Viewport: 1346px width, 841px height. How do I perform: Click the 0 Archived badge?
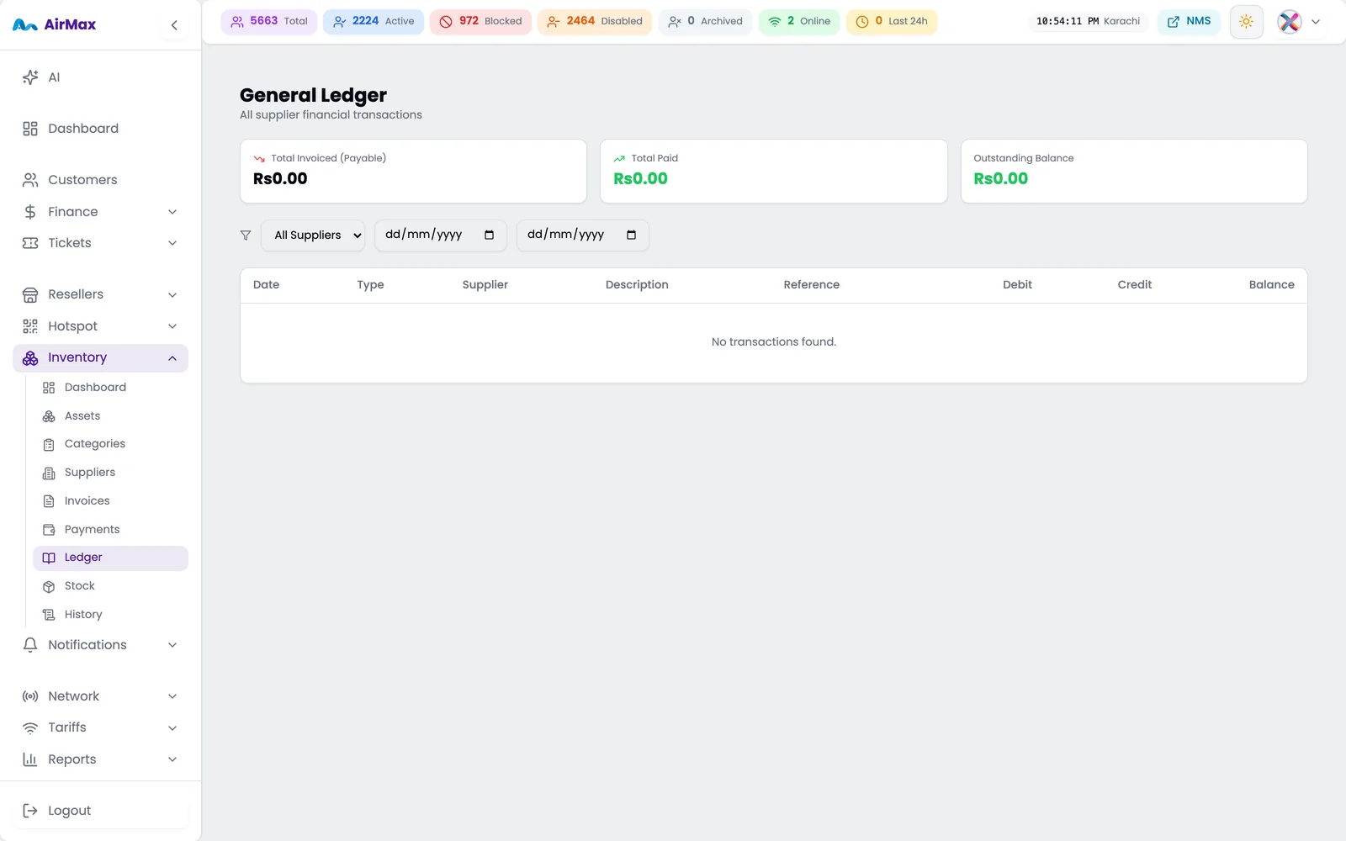coord(705,22)
